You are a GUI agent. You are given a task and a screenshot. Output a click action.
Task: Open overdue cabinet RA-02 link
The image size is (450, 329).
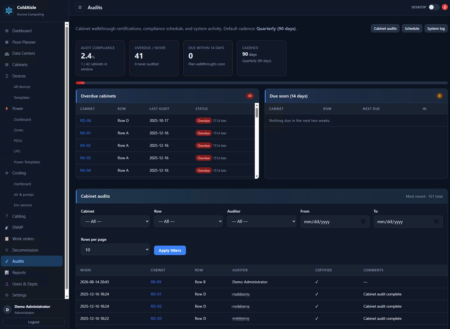[85, 146]
